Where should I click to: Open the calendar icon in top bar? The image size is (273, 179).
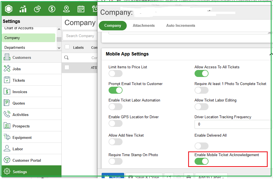pos(81,9)
